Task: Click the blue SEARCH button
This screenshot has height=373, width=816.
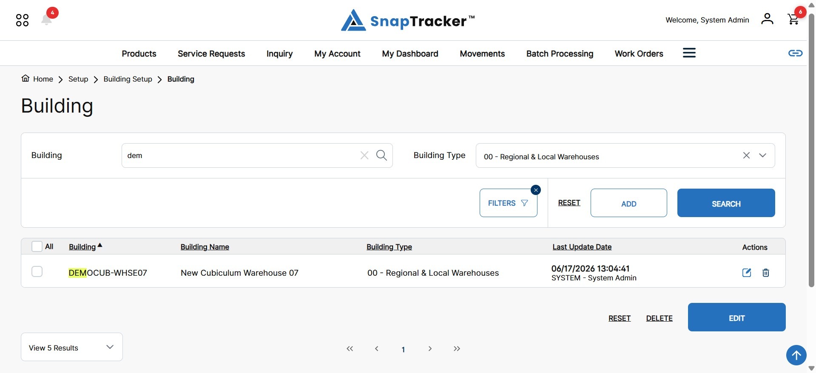Action: [726, 203]
